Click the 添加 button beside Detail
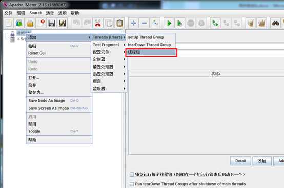284x188 pixels. [x=262, y=161]
